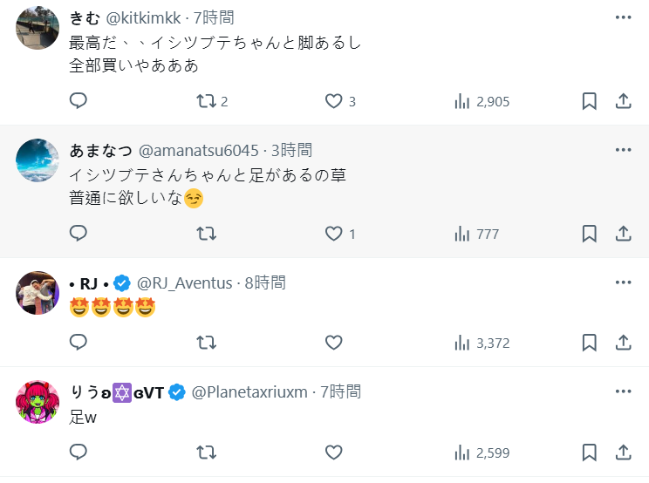View 2,599 views analytics on Planetaxriuxm's tweet
Screen dimensions: 649x483
[482, 452]
